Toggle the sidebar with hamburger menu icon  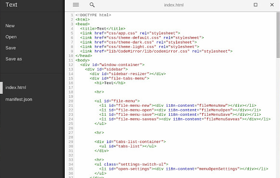[x=76, y=5]
